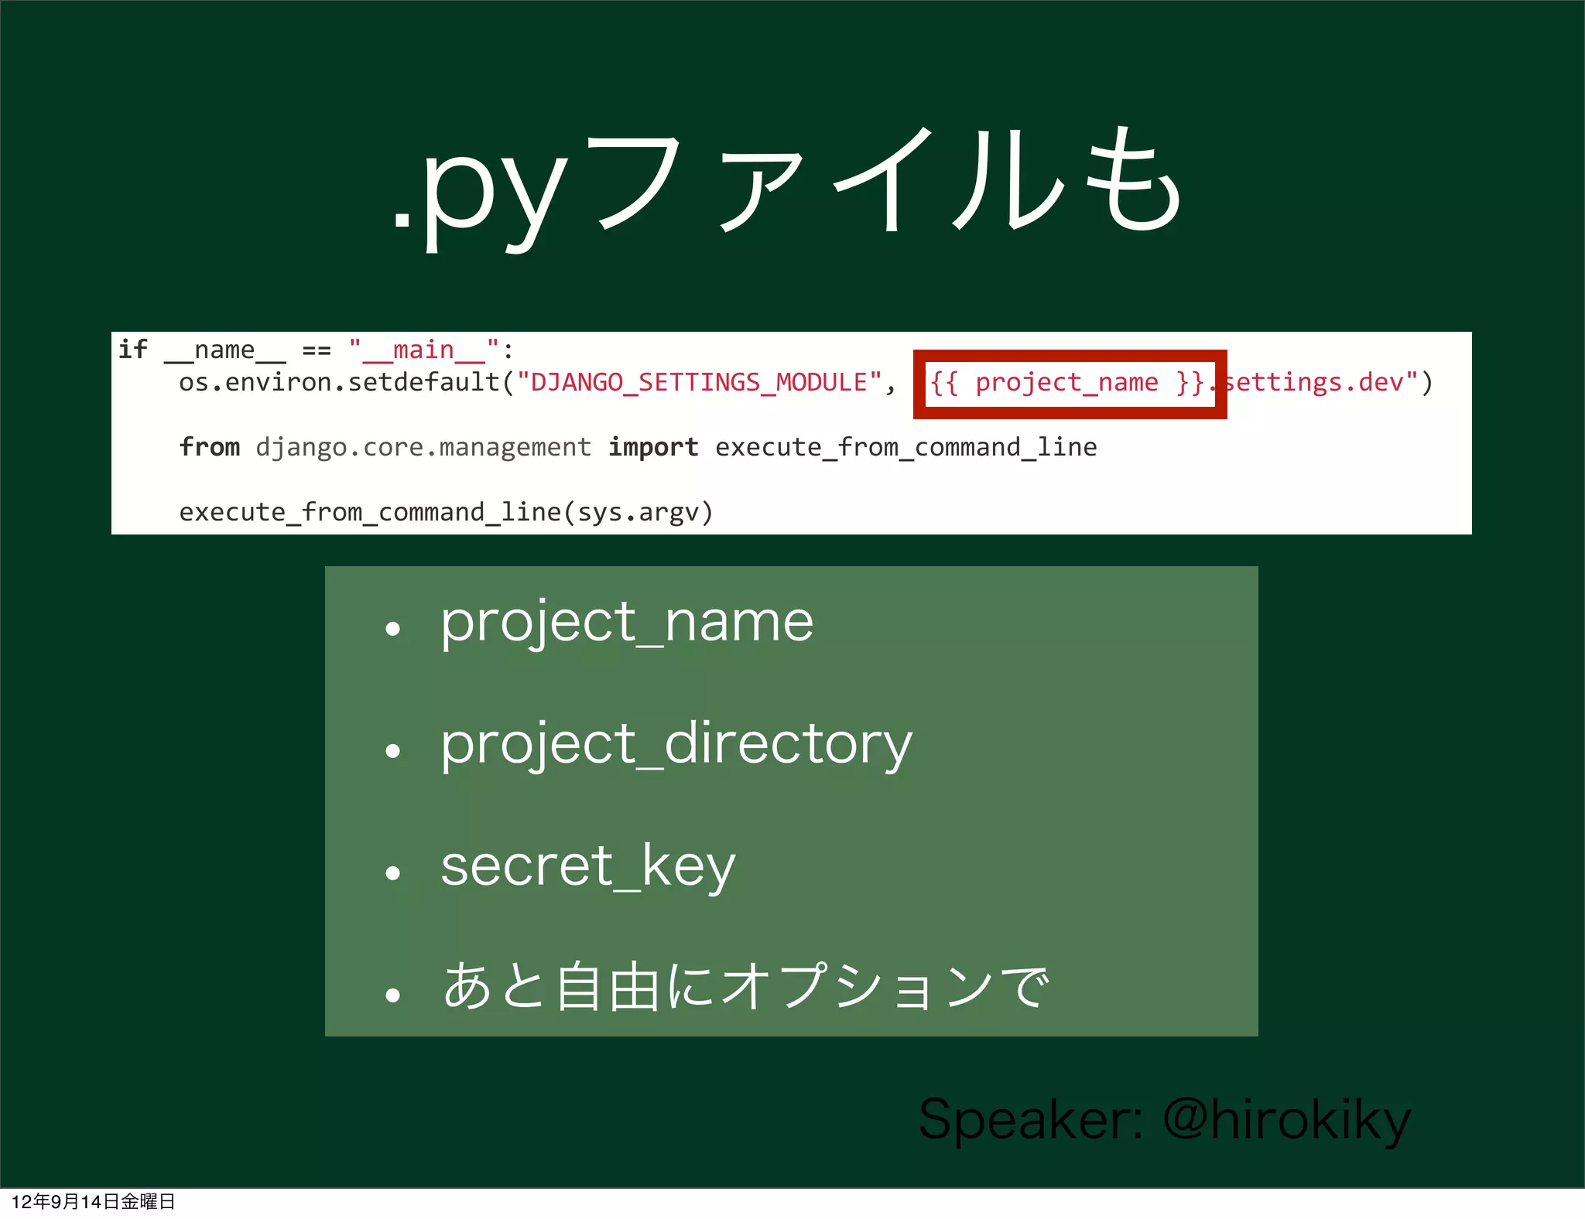Image resolution: width=1585 pixels, height=1219 pixels.
Task: Click the code line 'if __name__ == "__main__":'
Action: click(x=316, y=350)
